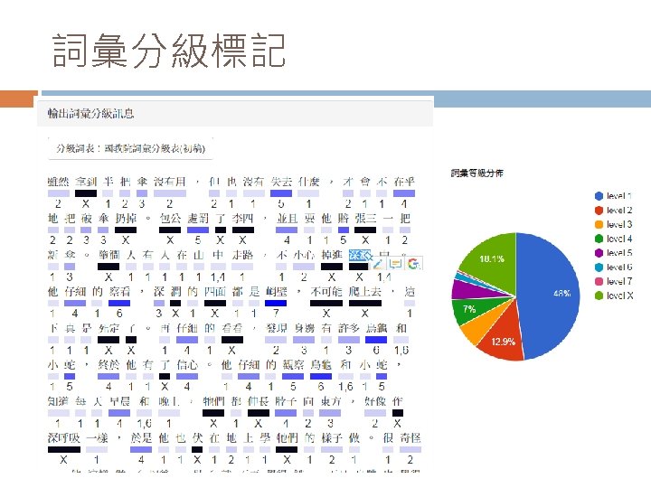The image size is (651, 488).
Task: Click the highlighted word 深淵
Action: tap(359, 255)
